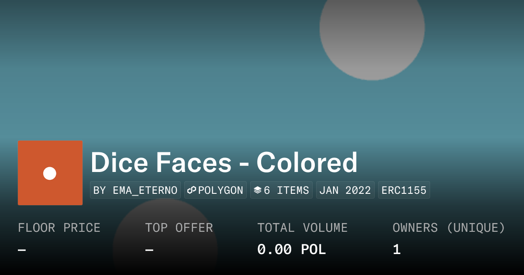This screenshot has width=524, height=275.
Task: Click the dash value under Floor Price
Action: coord(22,250)
